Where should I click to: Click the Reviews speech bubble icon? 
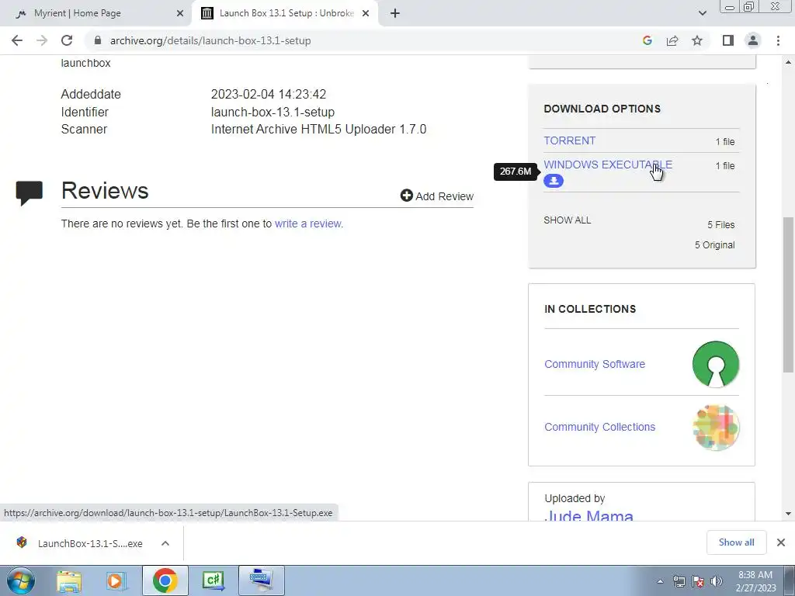[29, 192]
